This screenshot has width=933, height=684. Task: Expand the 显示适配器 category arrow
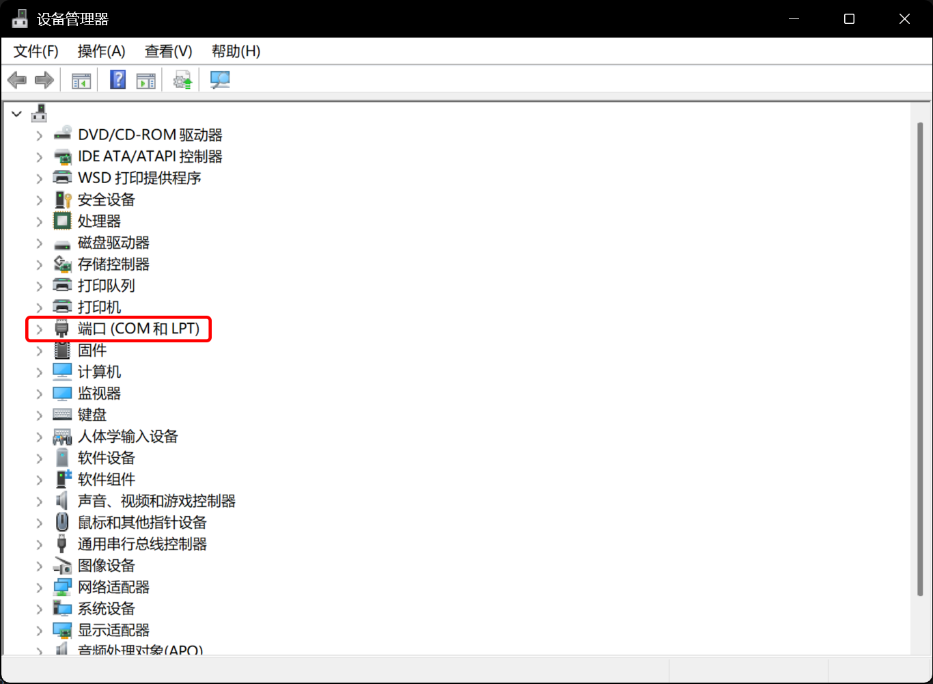click(40, 631)
